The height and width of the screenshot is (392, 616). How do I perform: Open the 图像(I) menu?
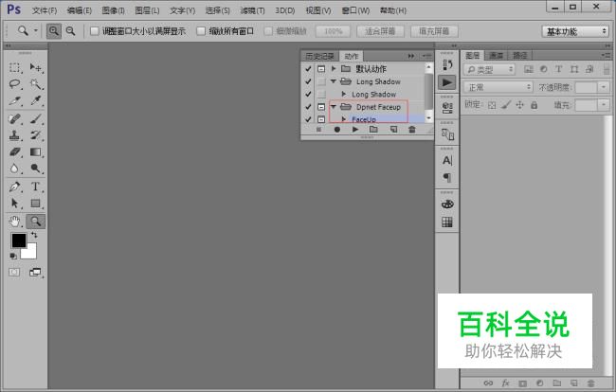(x=113, y=10)
